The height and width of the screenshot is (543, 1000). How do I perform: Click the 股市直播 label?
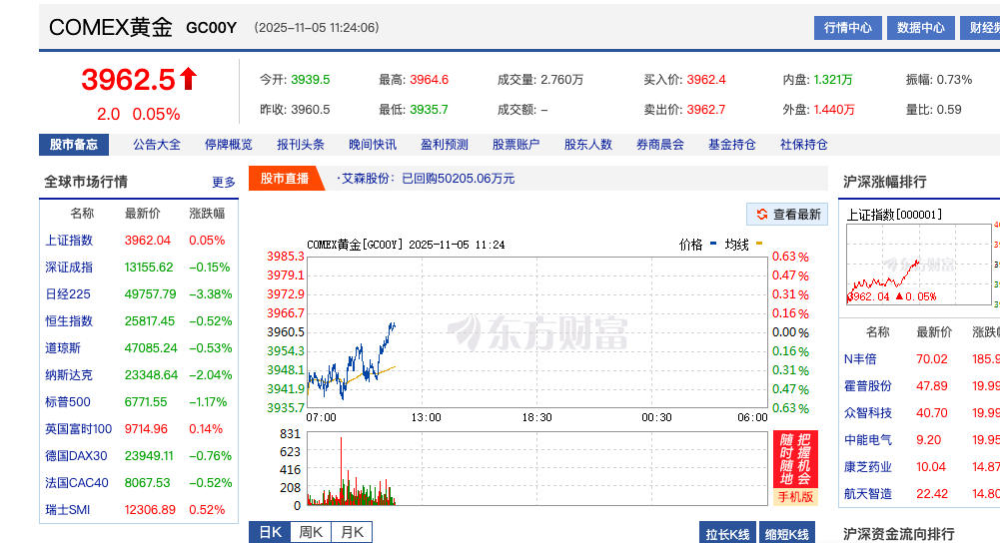coord(285,179)
